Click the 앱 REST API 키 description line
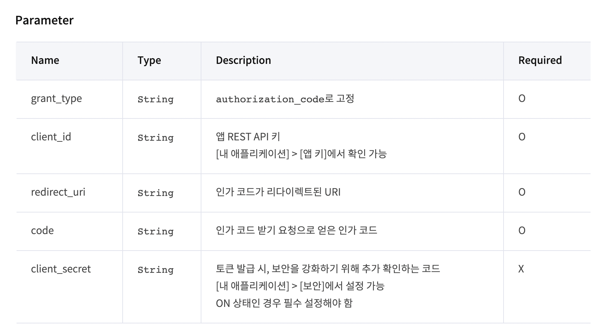 [x=248, y=137]
